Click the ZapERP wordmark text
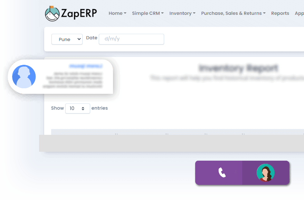 click(x=79, y=13)
